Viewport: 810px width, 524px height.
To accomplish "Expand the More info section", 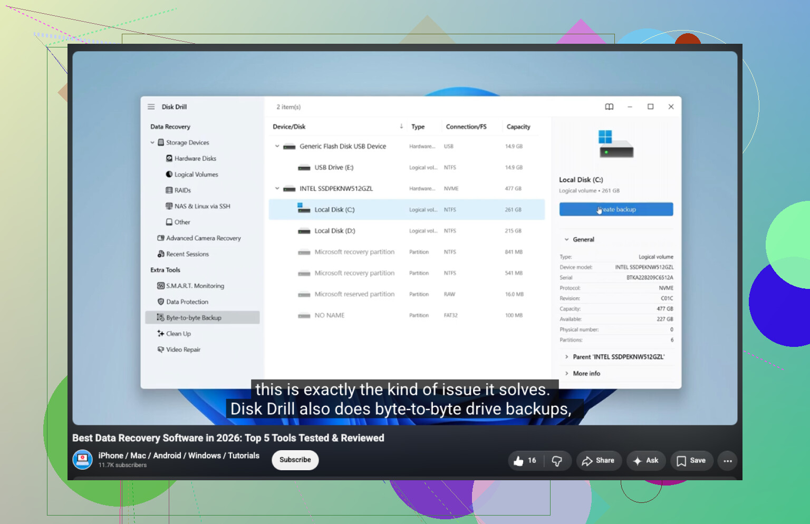I will tap(582, 373).
